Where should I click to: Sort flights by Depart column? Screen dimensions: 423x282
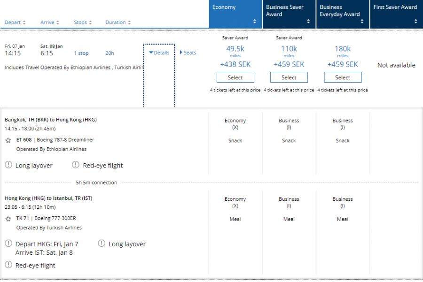pyautogui.click(x=15, y=23)
